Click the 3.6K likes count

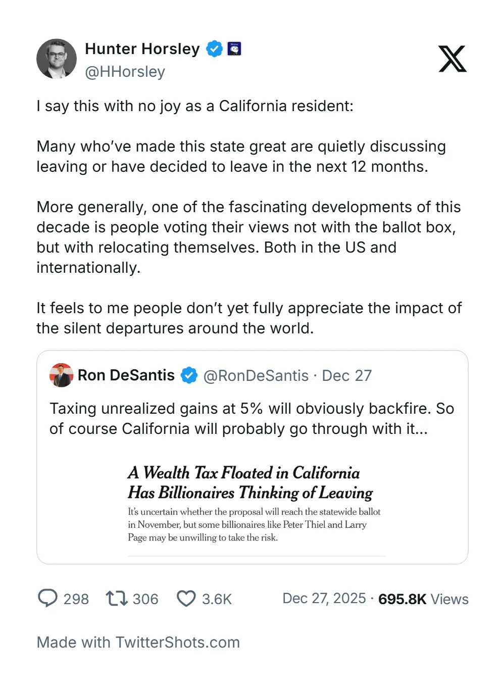[217, 599]
